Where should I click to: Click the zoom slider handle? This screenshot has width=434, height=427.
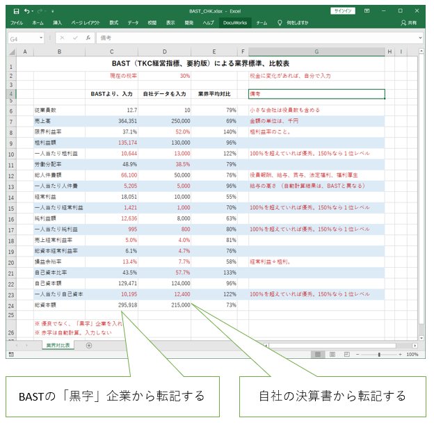click(x=379, y=355)
